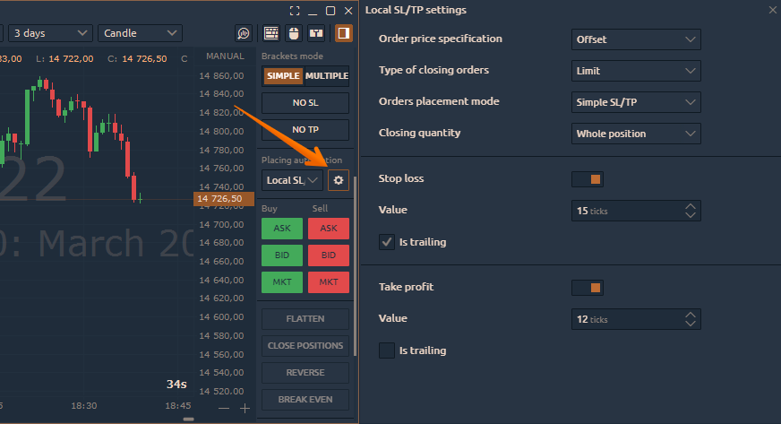Open Local SL/TP settings gear
Image resolution: width=781 pixels, height=424 pixels.
click(338, 180)
